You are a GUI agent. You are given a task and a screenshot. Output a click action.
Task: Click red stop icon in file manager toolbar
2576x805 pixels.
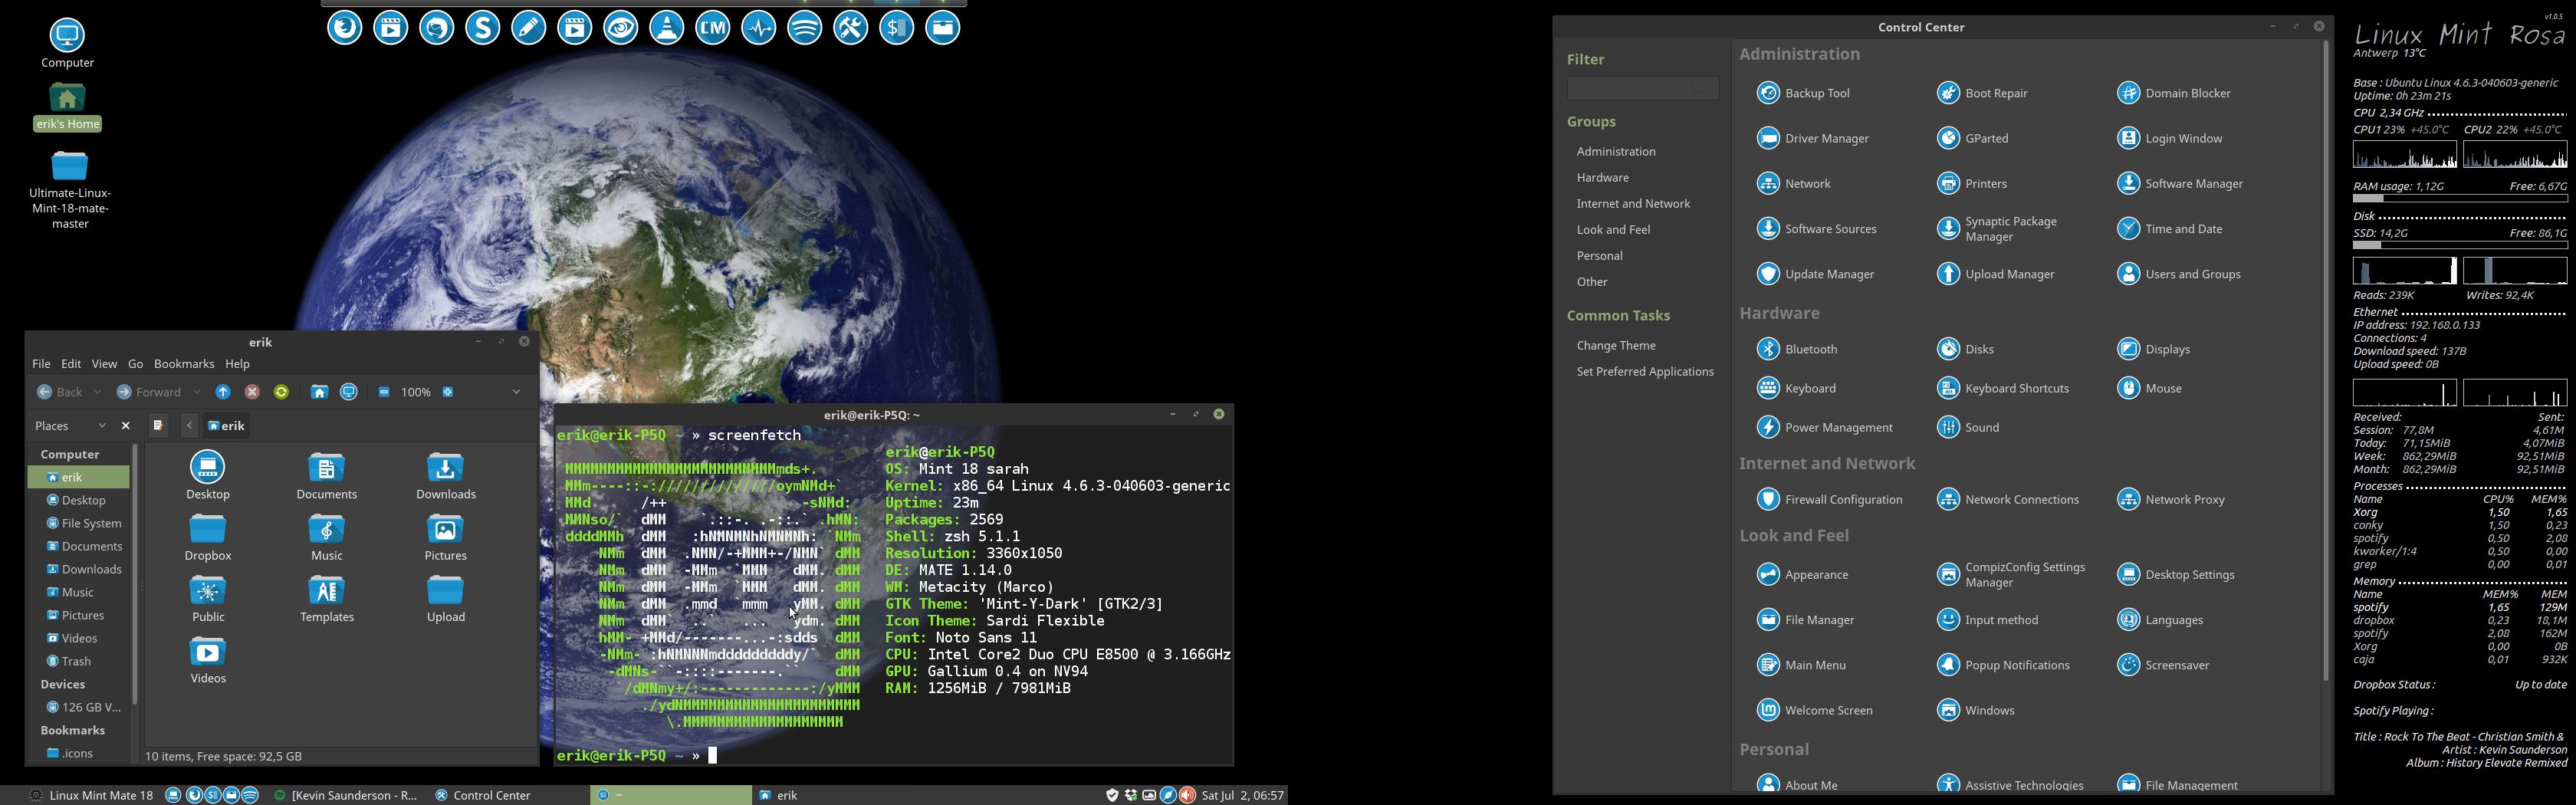(253, 392)
